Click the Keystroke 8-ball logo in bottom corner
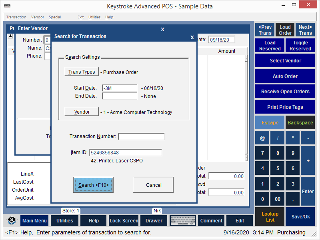The image size is (320, 240). point(11,220)
